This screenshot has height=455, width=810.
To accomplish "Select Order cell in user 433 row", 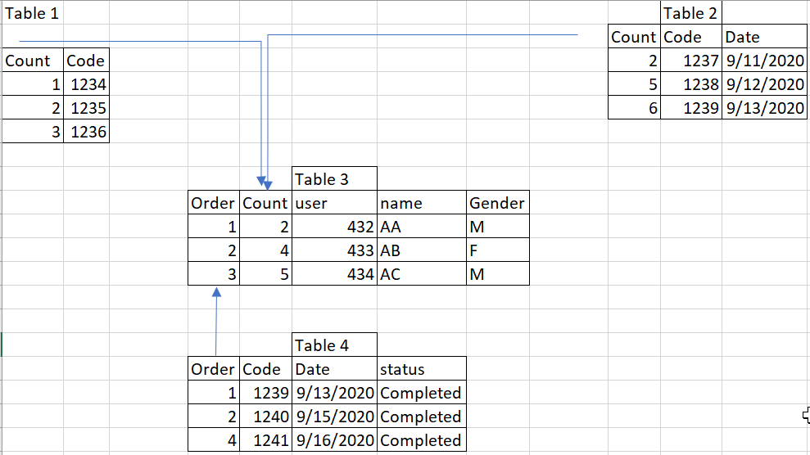I will 213,250.
